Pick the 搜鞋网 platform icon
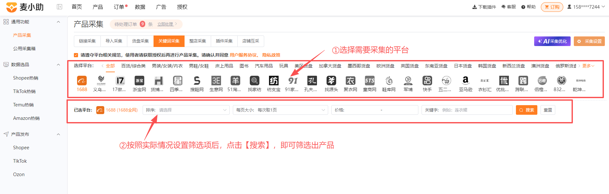This screenshot has height=194, width=609. [x=197, y=81]
